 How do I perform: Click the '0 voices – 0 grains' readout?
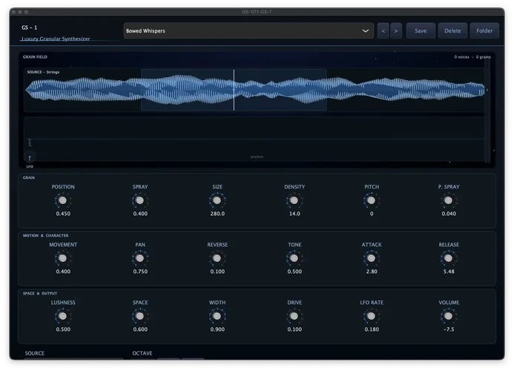pos(472,57)
